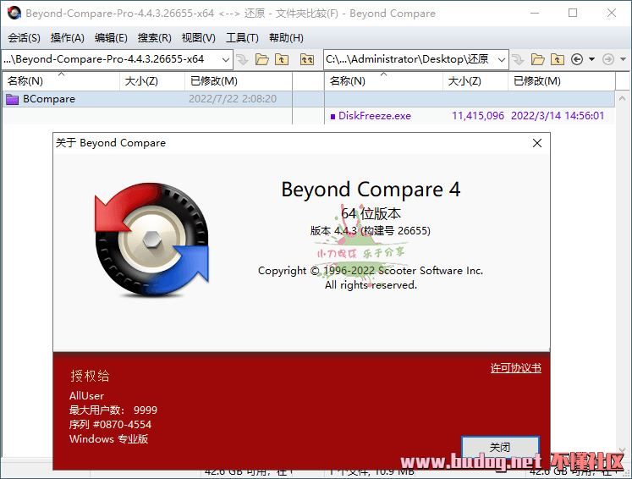Open the back history dropdown arrow

(591, 60)
